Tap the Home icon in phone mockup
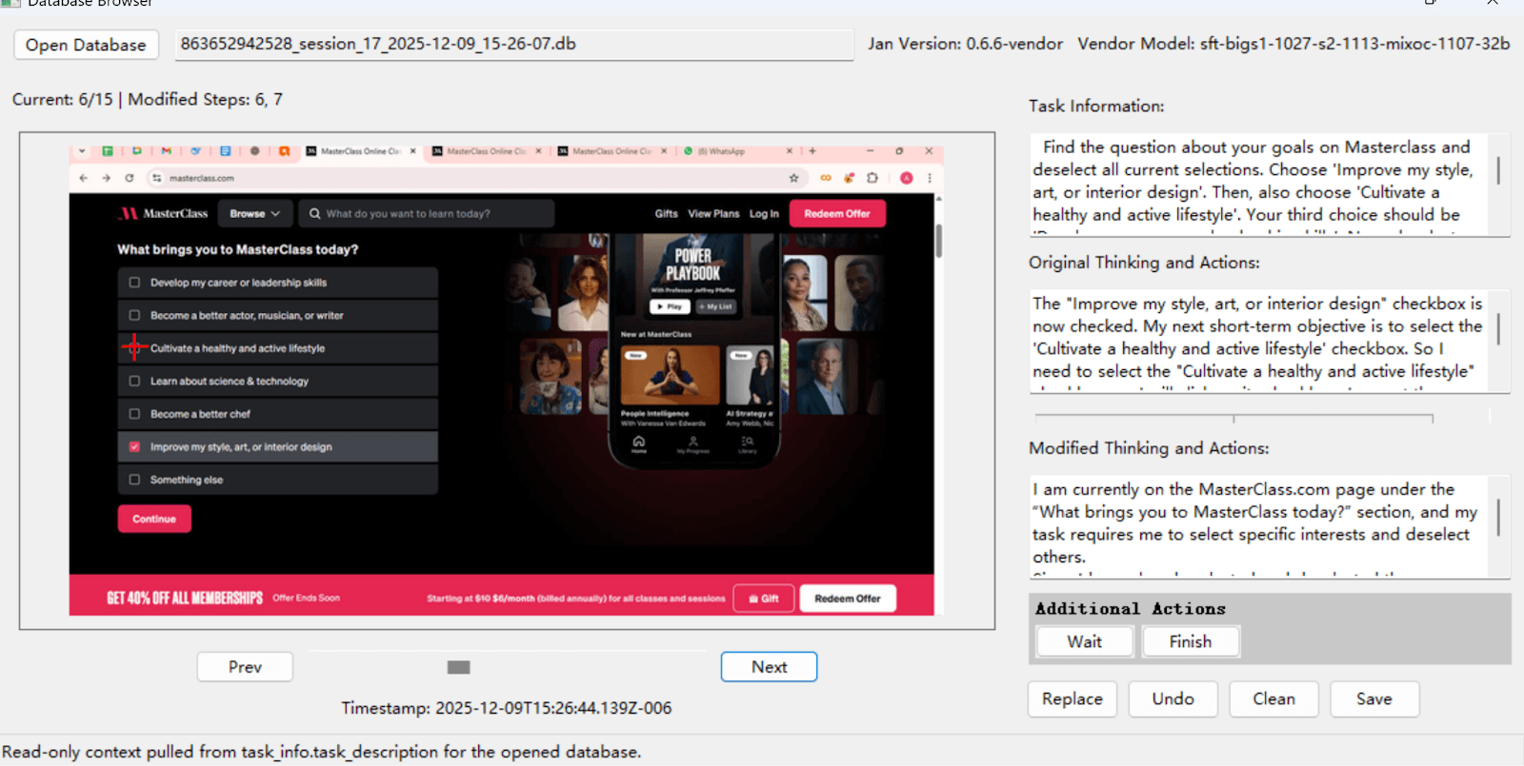This screenshot has height=766, width=1524. pos(639,443)
